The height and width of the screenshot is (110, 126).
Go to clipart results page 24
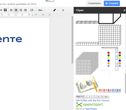tap(102, 97)
